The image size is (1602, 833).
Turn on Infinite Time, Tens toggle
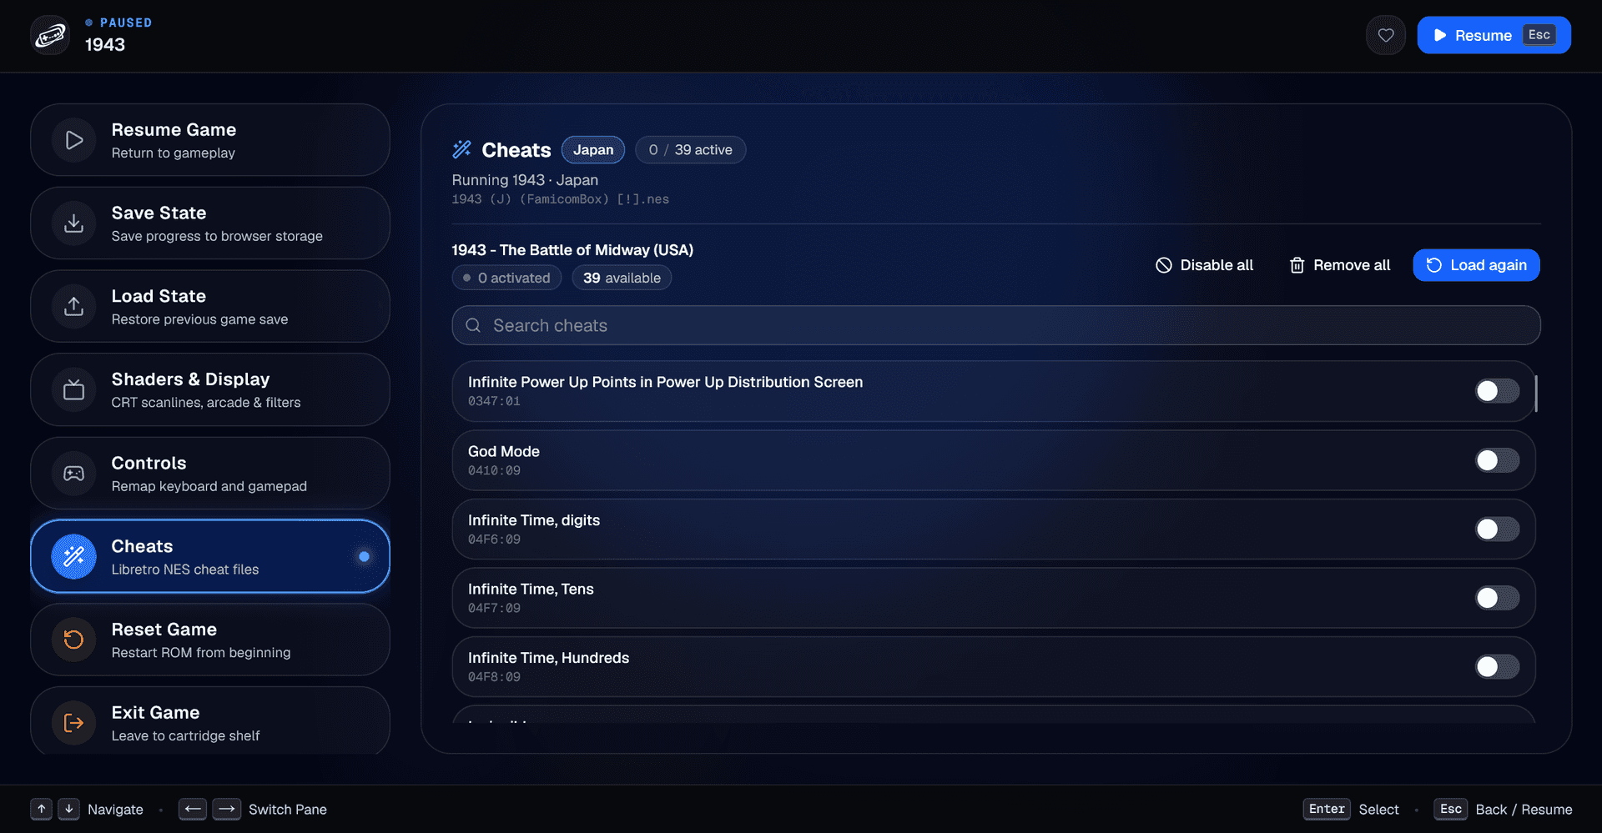click(x=1497, y=598)
